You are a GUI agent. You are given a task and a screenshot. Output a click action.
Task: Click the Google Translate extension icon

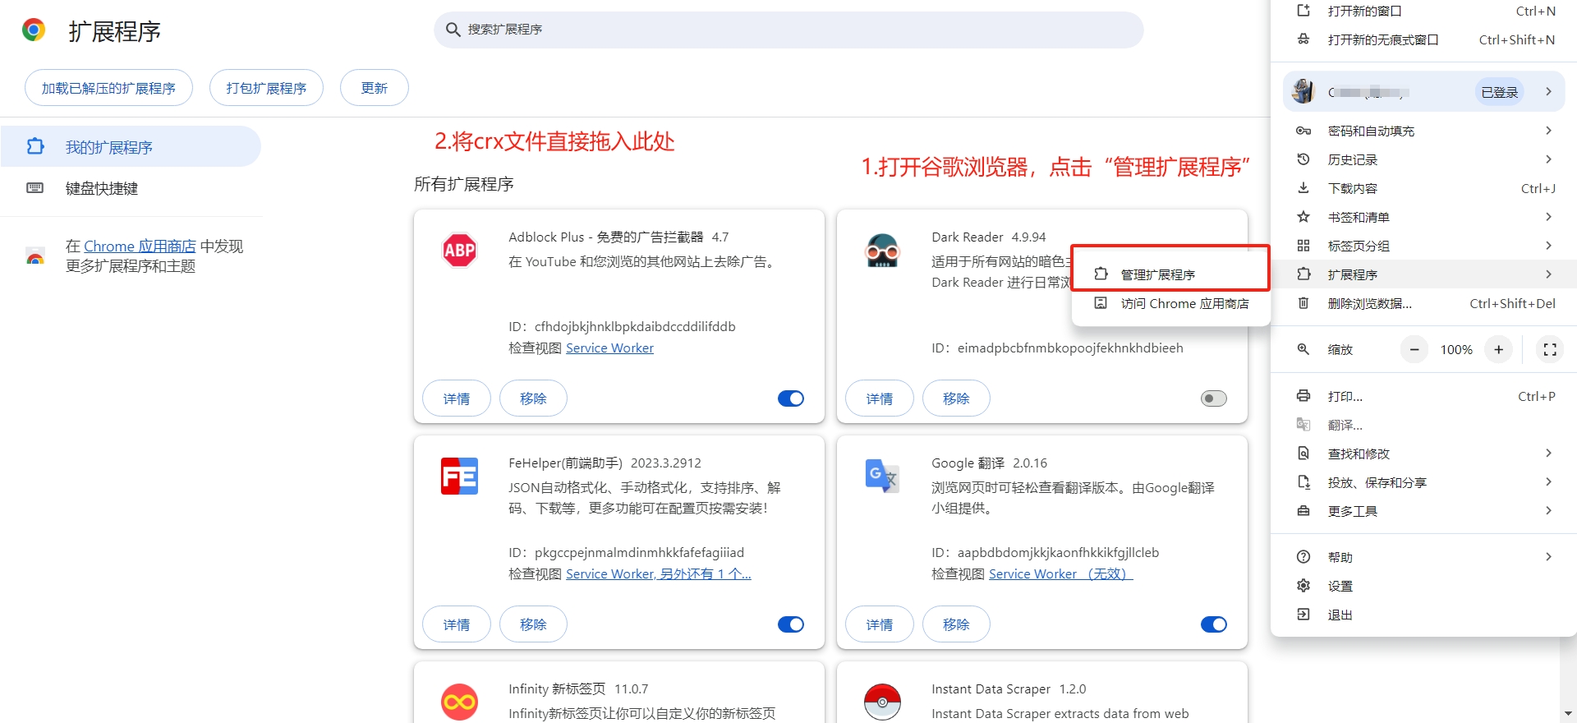point(882,477)
